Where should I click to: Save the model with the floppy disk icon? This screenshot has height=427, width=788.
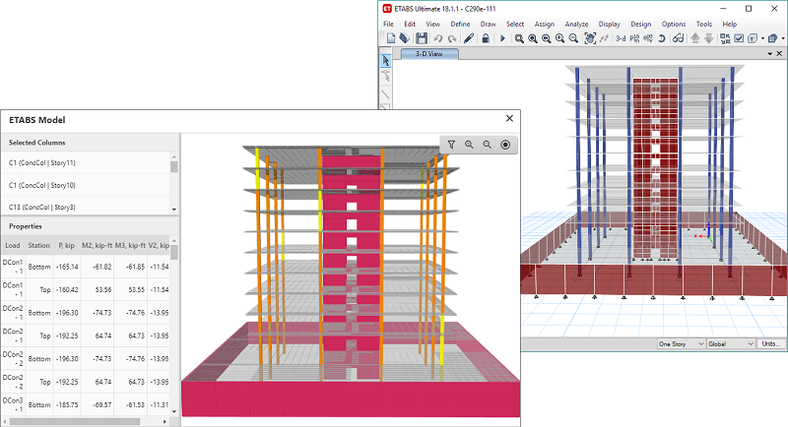[422, 38]
